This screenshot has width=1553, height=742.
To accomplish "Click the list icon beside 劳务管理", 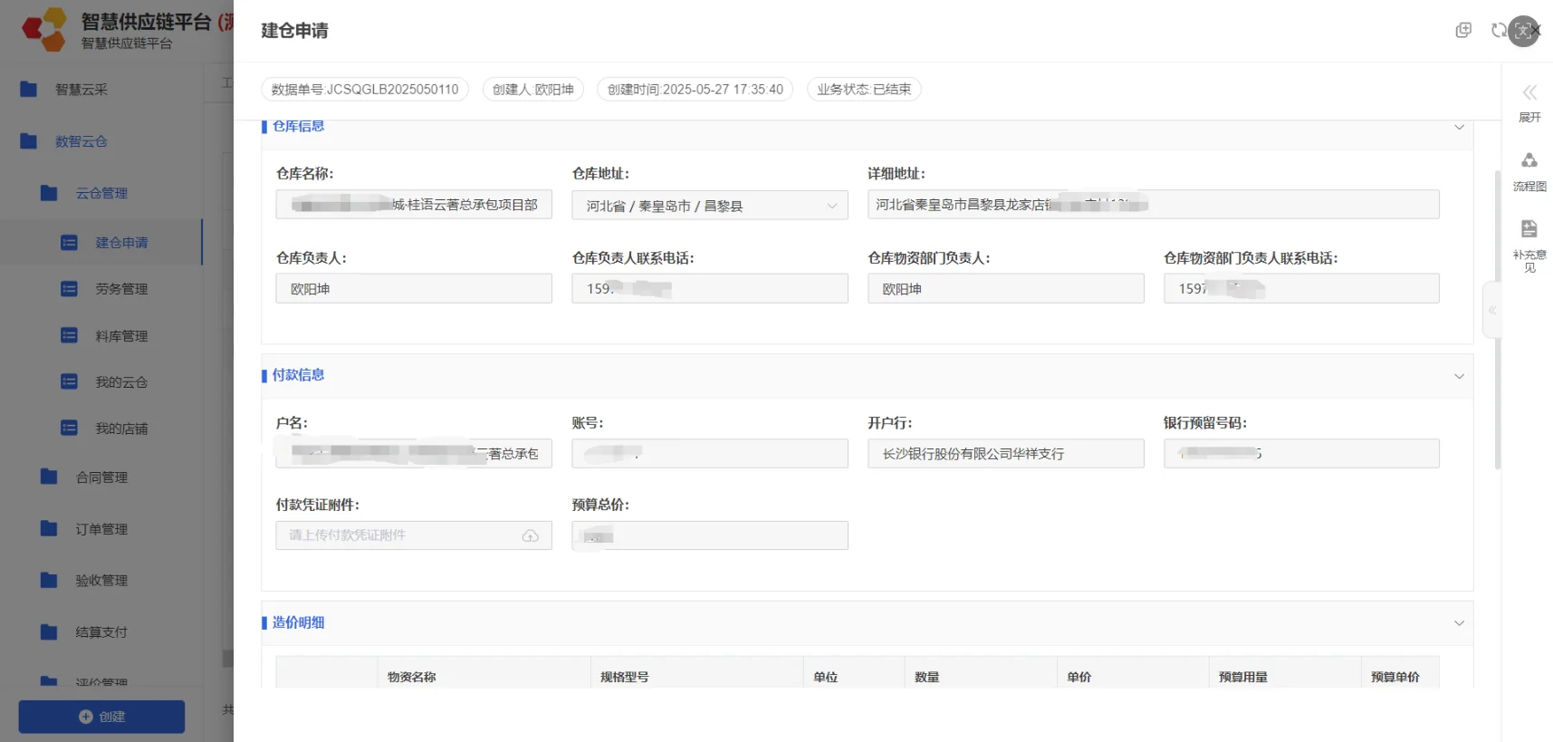I will [x=69, y=289].
